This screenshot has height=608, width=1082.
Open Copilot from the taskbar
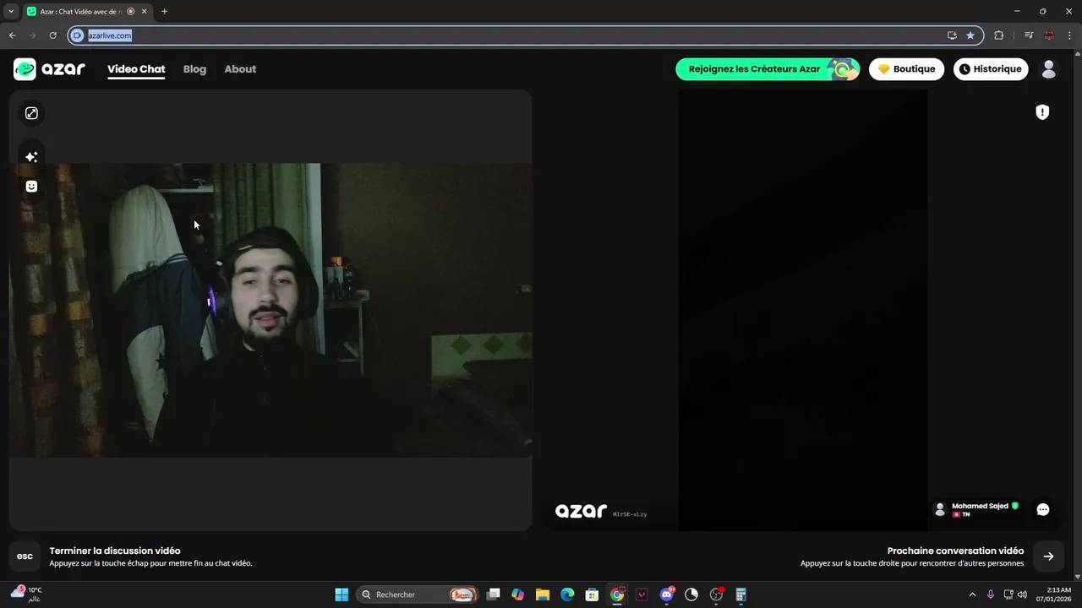coord(518,594)
